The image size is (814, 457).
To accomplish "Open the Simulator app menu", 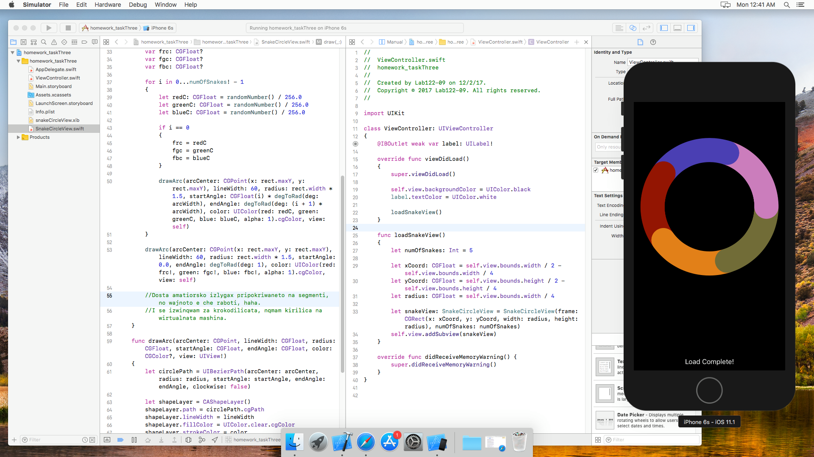I will 37,5.
